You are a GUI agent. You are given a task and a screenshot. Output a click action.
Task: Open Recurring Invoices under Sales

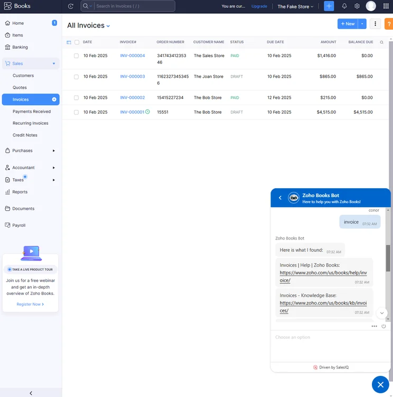click(30, 123)
